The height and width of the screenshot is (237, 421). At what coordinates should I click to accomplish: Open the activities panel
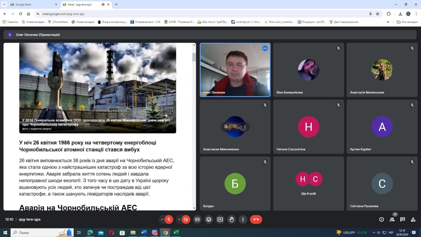tap(413, 219)
